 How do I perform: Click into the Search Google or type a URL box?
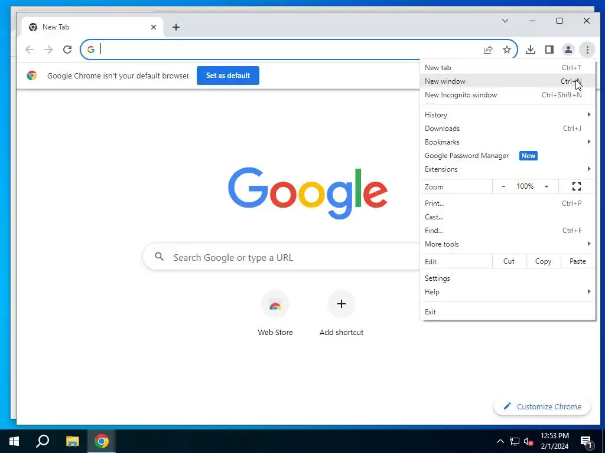tap(281, 257)
